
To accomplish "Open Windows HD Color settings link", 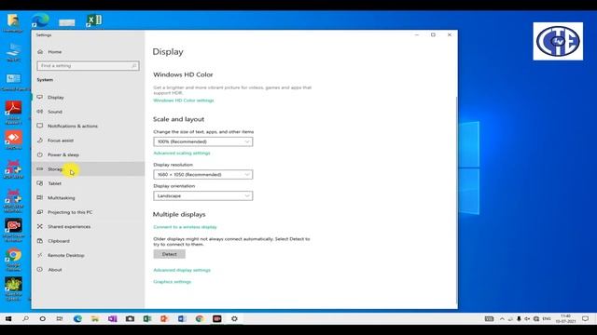I will (184, 100).
